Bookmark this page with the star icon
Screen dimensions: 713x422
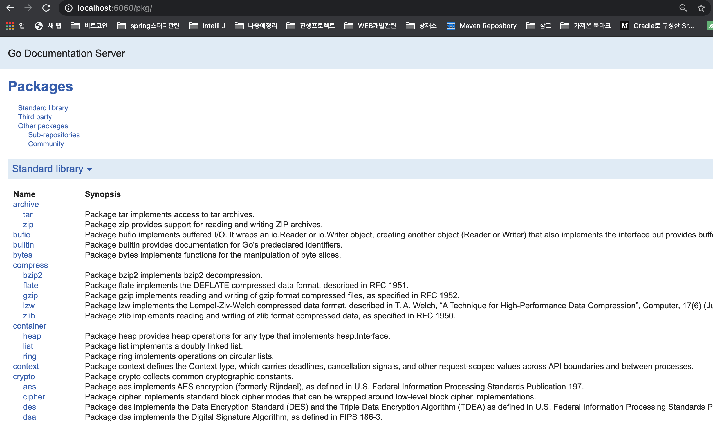pos(701,8)
